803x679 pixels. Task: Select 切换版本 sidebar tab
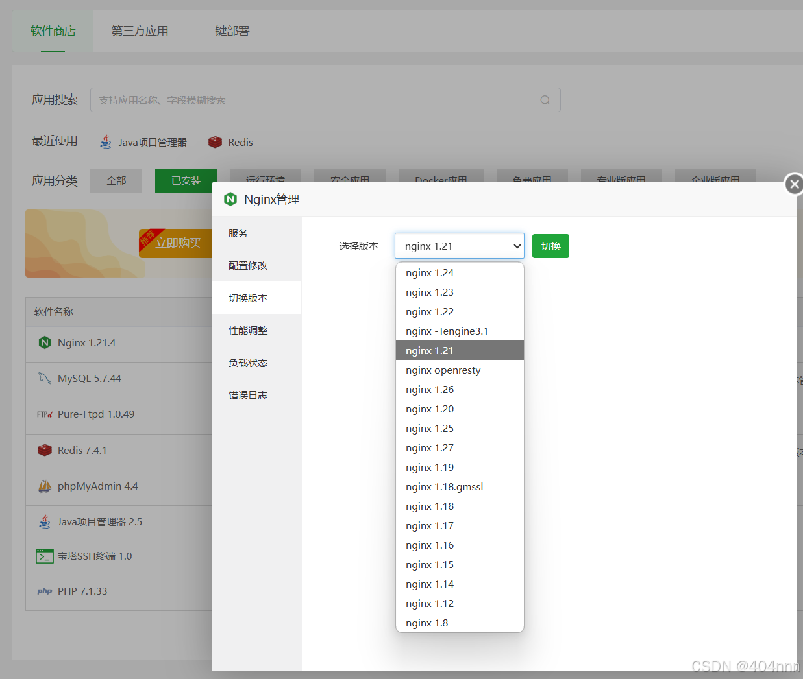(257, 298)
